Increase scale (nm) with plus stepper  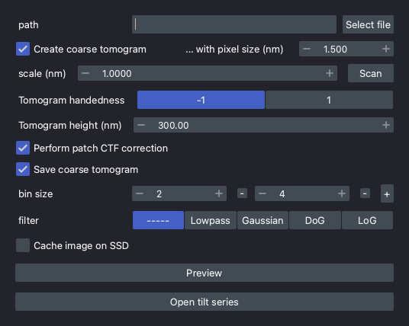click(330, 73)
